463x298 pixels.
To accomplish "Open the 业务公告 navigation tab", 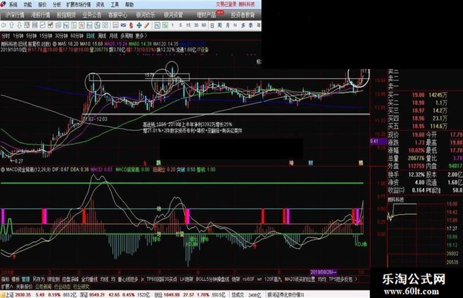I will pos(92,15).
